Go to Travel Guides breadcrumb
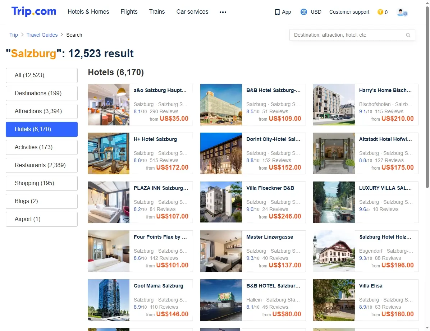 42,35
